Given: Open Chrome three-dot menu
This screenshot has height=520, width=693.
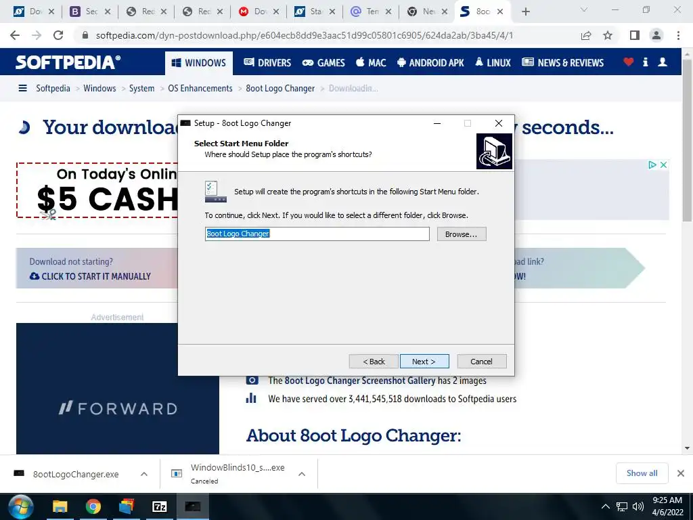Looking at the screenshot, I should point(678,35).
